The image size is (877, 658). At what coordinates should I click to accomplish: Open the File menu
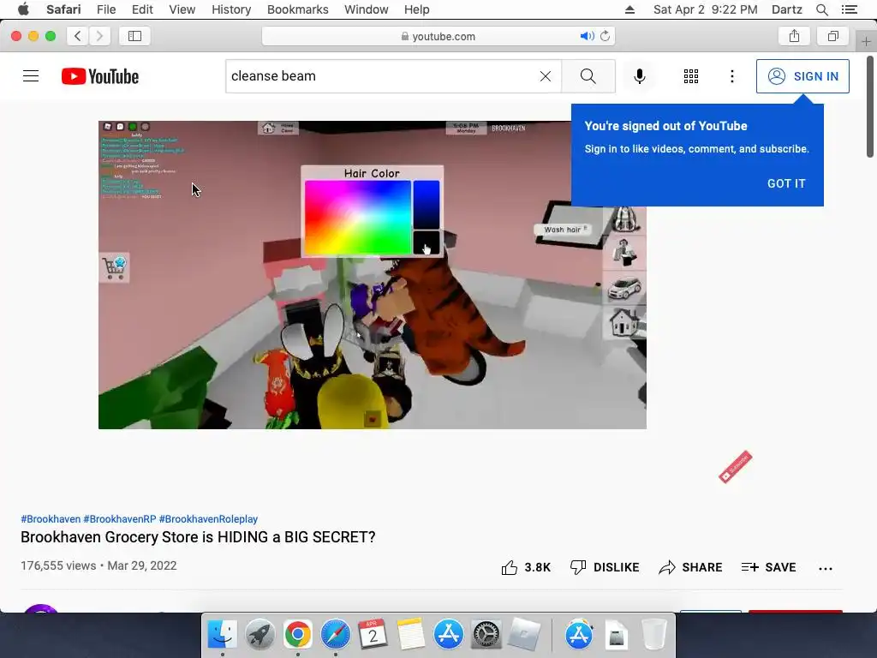(x=105, y=9)
